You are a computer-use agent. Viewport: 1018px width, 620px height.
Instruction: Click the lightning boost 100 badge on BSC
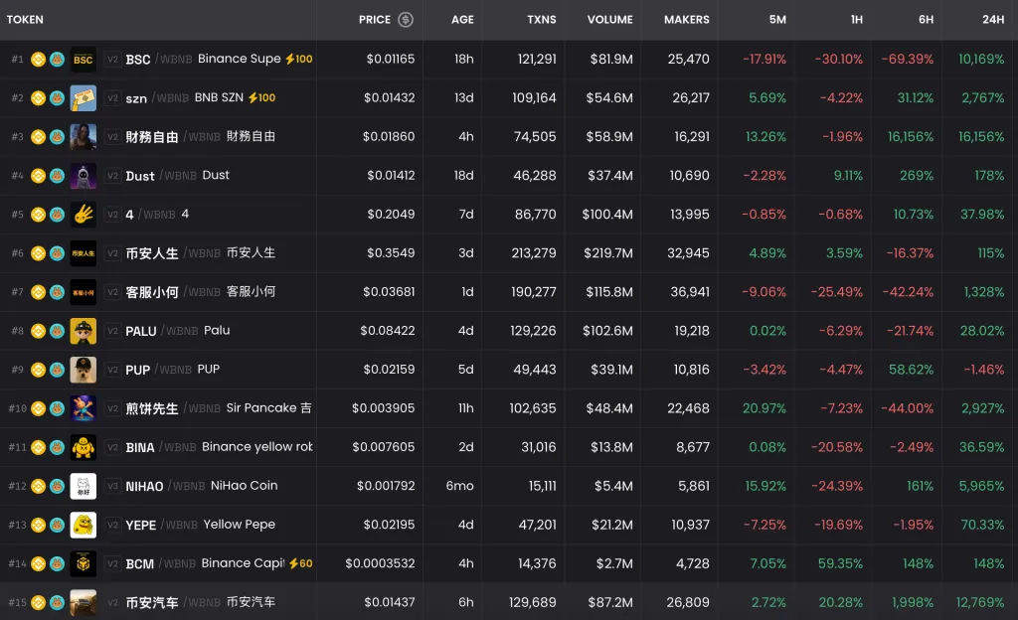point(298,60)
